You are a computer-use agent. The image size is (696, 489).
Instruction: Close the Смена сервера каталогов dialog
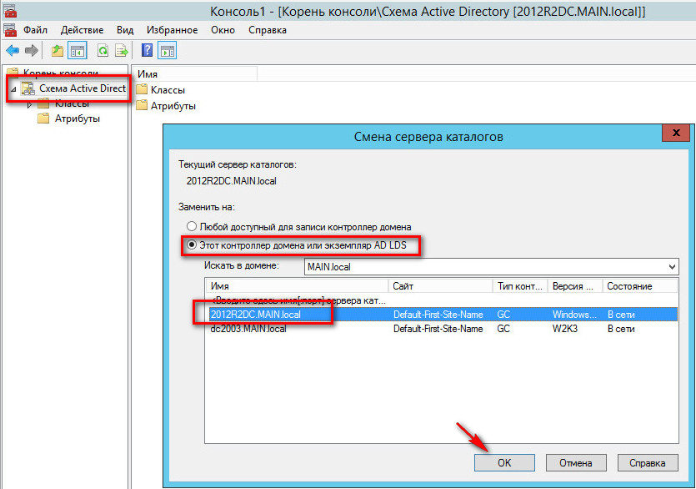(676, 133)
